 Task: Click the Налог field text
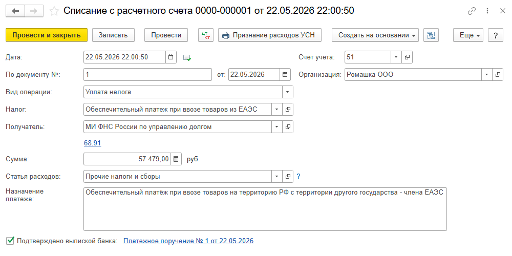pyautogui.click(x=178, y=110)
